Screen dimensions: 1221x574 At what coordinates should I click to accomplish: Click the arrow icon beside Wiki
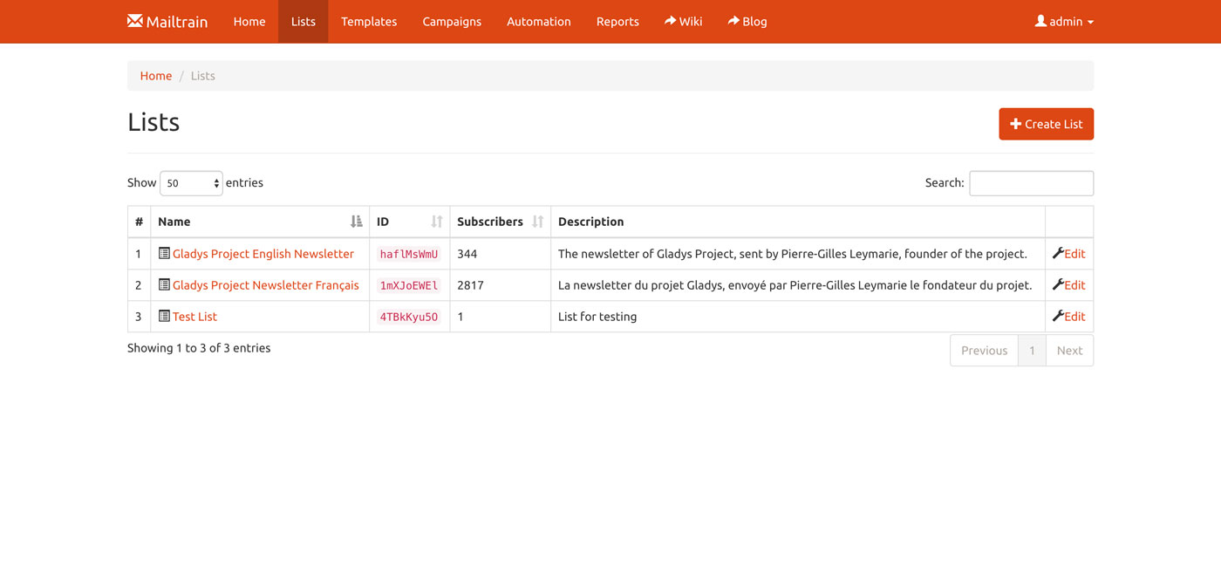[x=671, y=21]
